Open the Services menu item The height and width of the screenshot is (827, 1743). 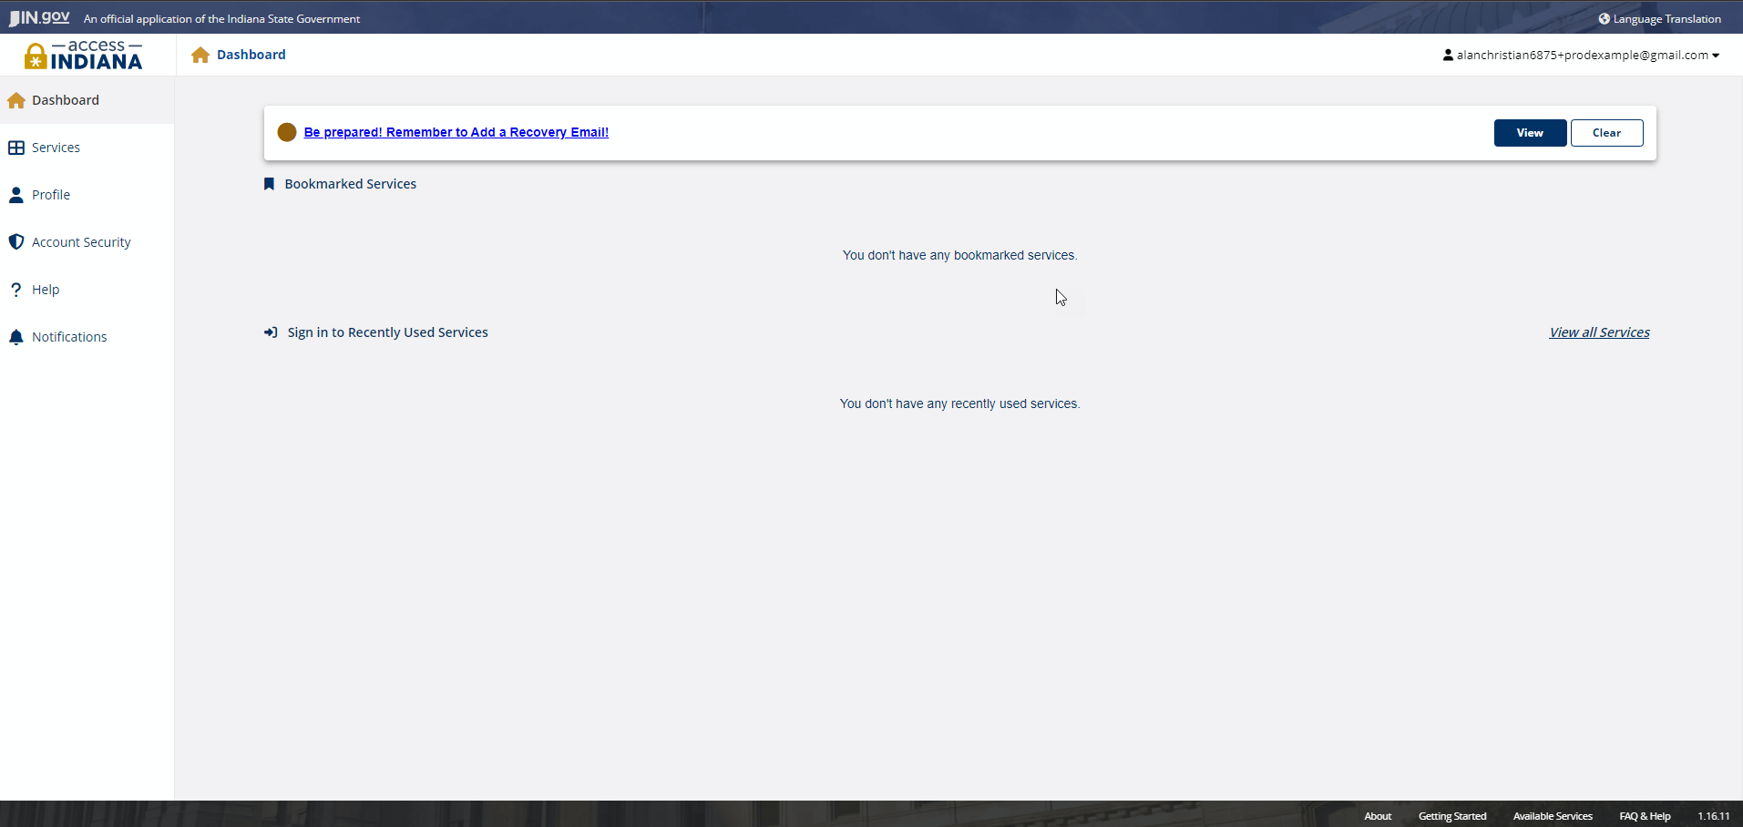[x=56, y=148]
